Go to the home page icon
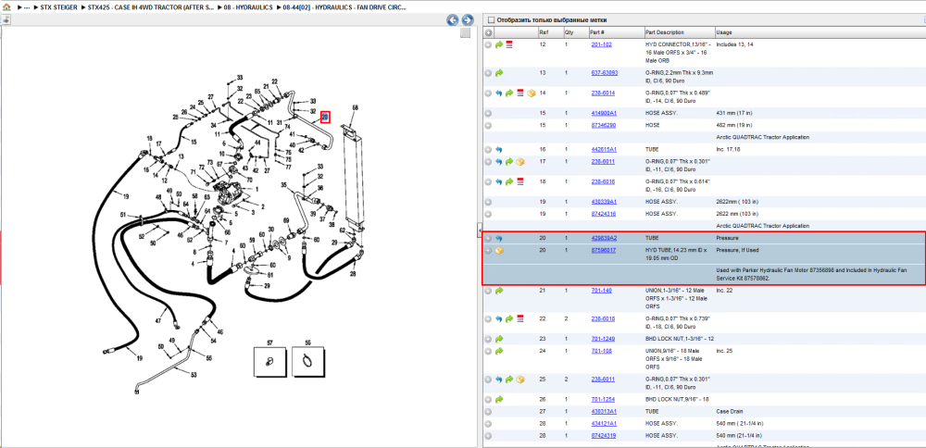Image resolution: width=926 pixels, height=448 pixels. (6, 8)
